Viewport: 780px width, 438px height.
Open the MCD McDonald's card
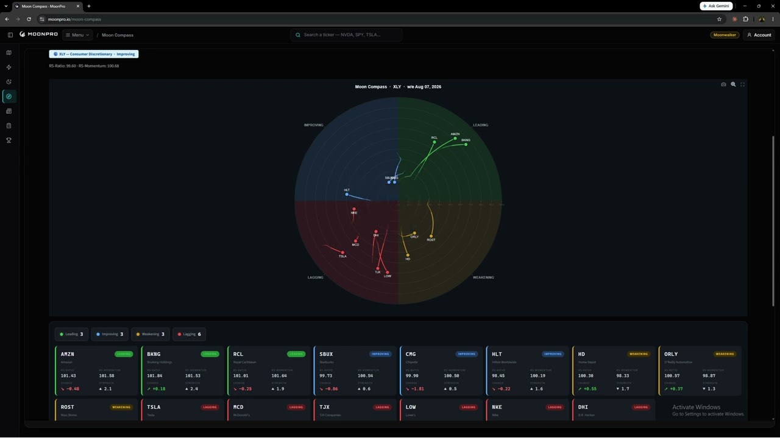tap(268, 410)
